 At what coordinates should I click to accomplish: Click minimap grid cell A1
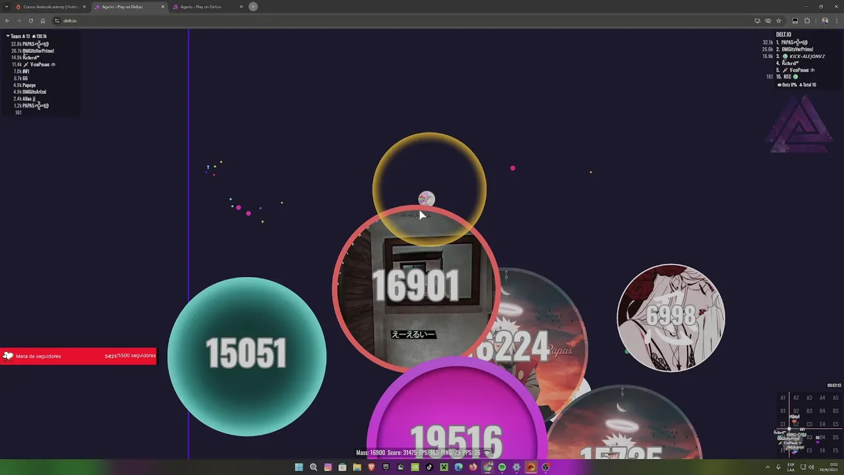point(783,398)
